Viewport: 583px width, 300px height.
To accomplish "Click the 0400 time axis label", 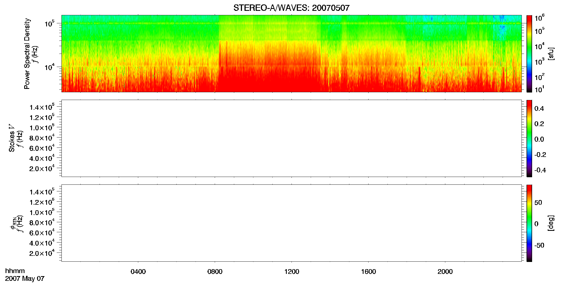I will (x=138, y=272).
